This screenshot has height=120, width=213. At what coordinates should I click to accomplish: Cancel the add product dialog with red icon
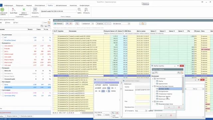pyautogui.click(x=171, y=116)
